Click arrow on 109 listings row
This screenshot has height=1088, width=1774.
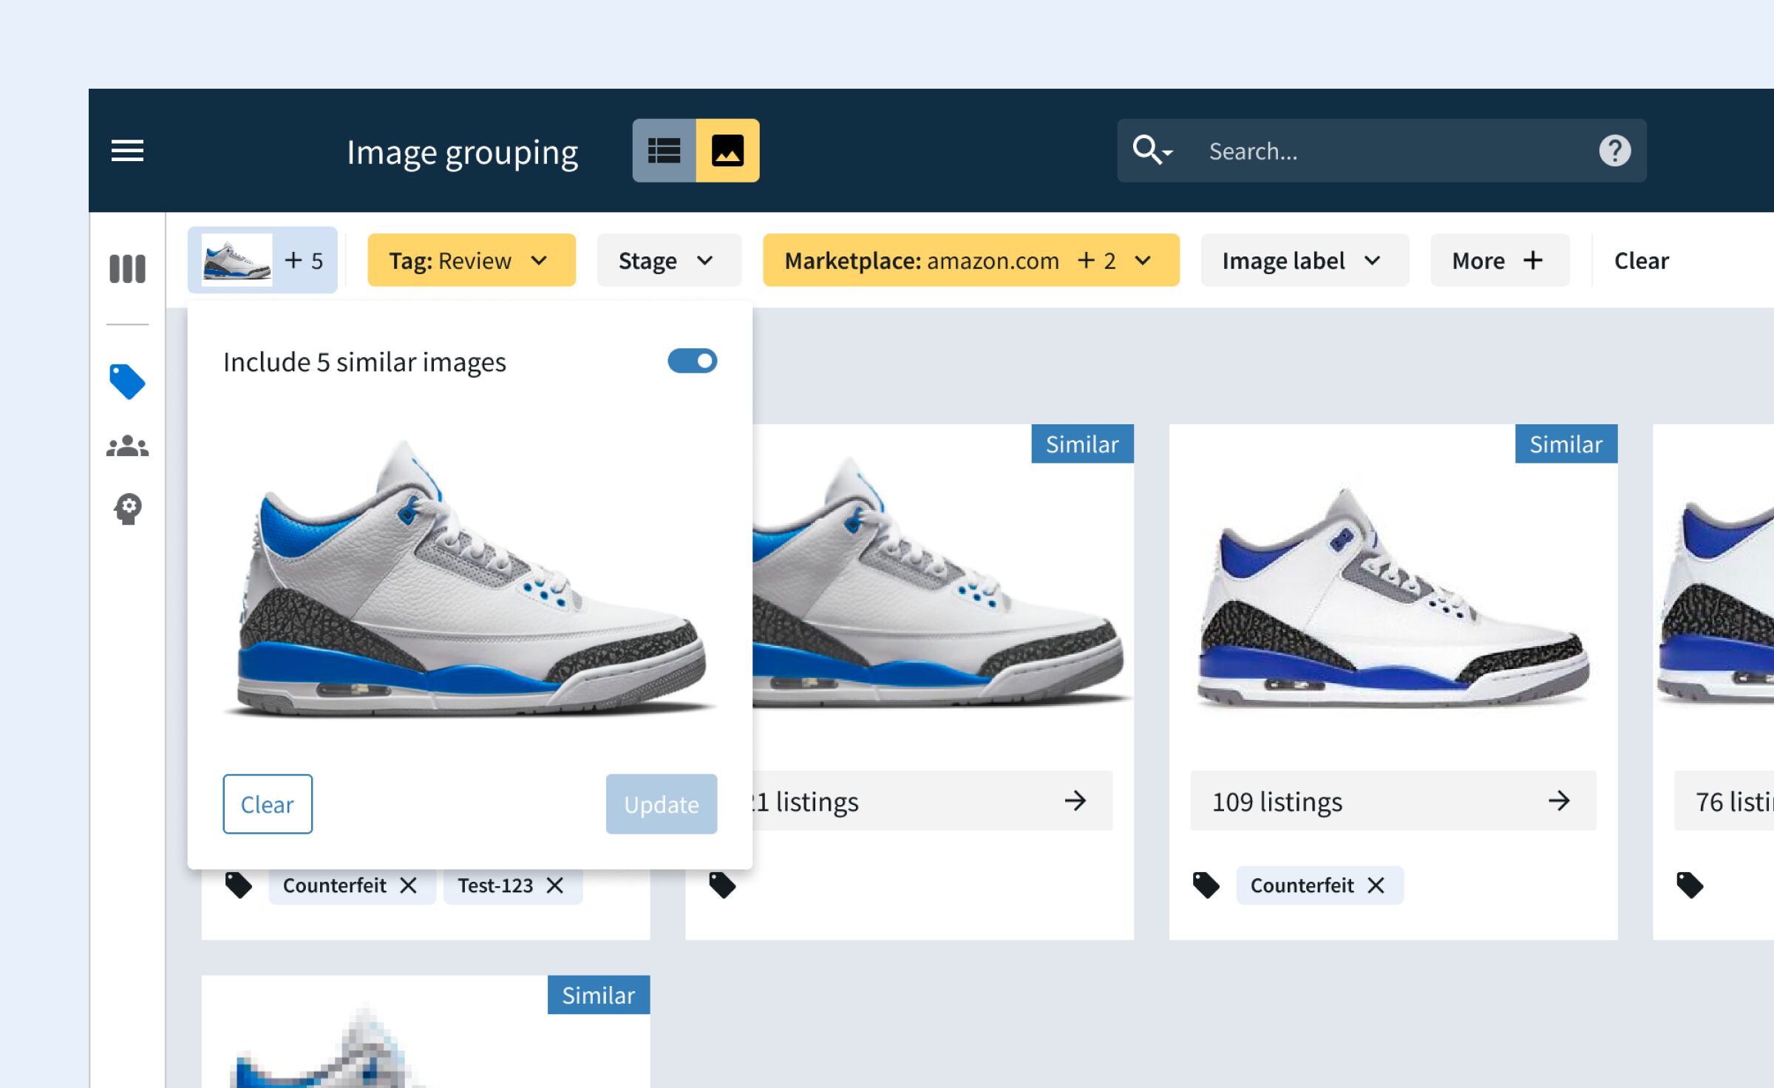click(1558, 800)
